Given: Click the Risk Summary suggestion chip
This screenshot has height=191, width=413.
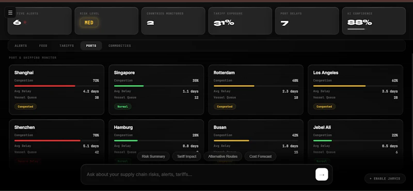Looking at the screenshot, I should coord(153,156).
